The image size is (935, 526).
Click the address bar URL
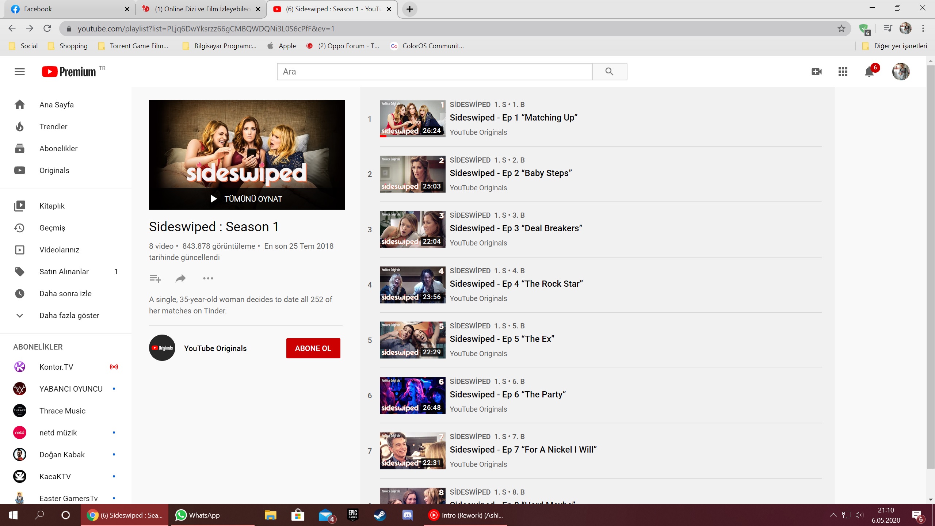[206, 28]
